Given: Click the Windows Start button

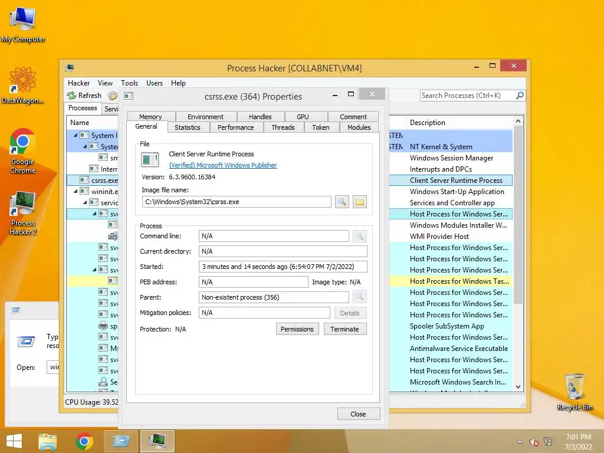Looking at the screenshot, I should coord(14,441).
